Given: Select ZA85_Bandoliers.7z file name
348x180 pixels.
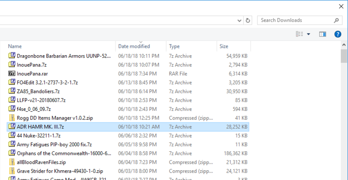Looking at the screenshot, I should (x=38, y=91).
